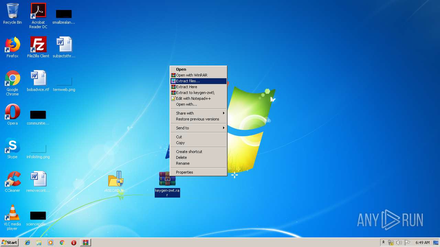Open the Firefox desktop shortcut

point(12,47)
